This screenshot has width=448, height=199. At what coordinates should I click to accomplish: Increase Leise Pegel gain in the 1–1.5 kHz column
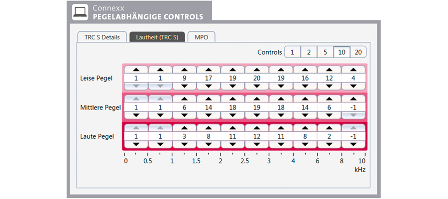click(184, 69)
